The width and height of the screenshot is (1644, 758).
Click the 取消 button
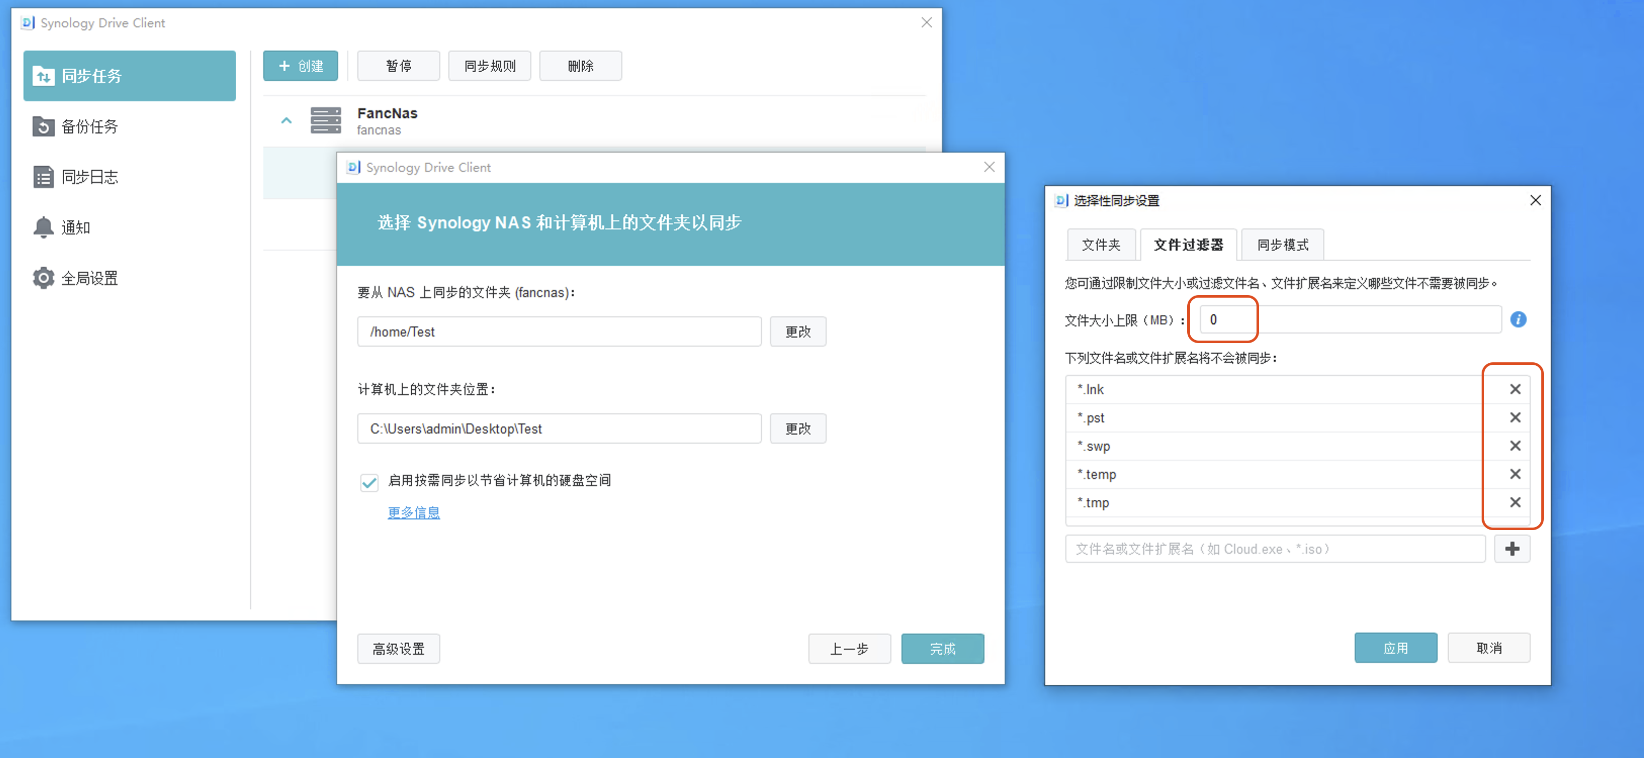(x=1488, y=648)
